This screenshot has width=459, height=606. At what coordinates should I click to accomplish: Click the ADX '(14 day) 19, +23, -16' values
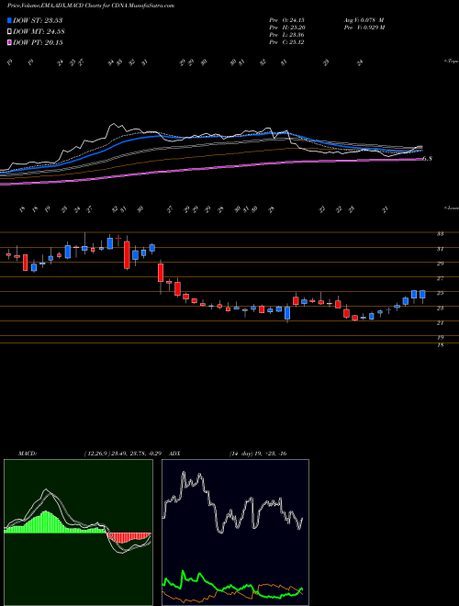point(257,454)
